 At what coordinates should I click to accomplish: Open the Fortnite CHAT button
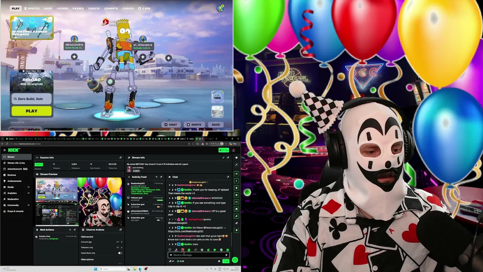coord(171,125)
